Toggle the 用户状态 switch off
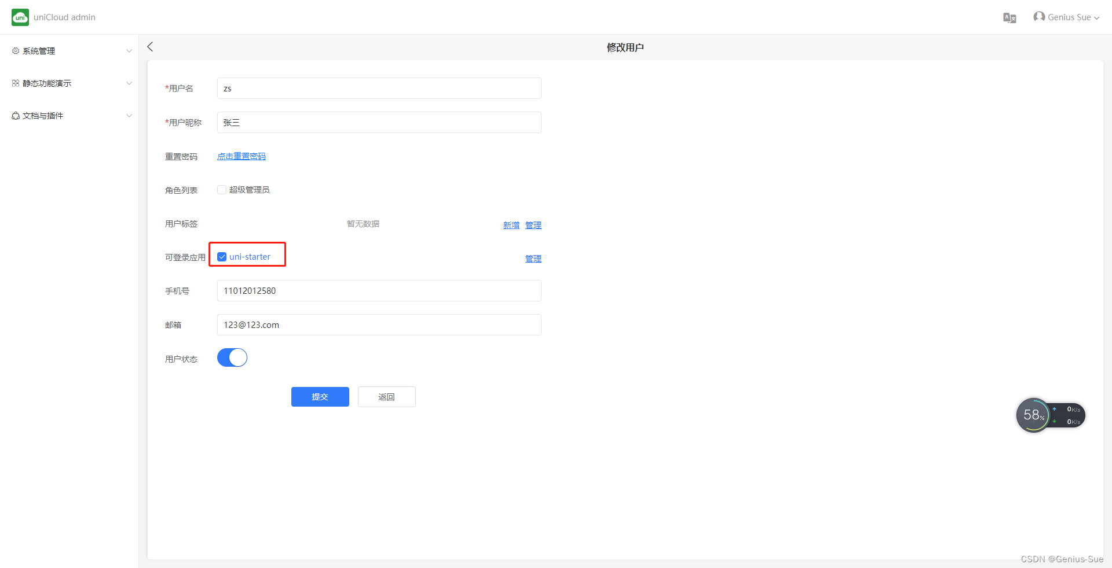The image size is (1112, 568). point(232,357)
